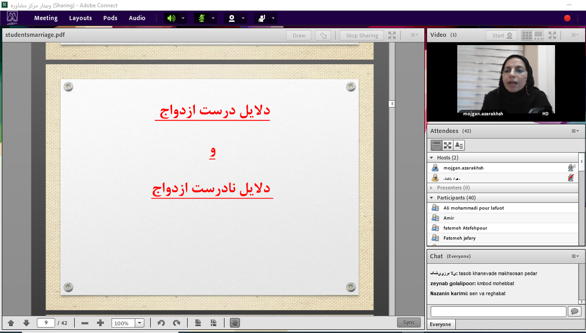The width and height of the screenshot is (586, 333).
Task: Mute the speaker audio icon
Action: 171,18
